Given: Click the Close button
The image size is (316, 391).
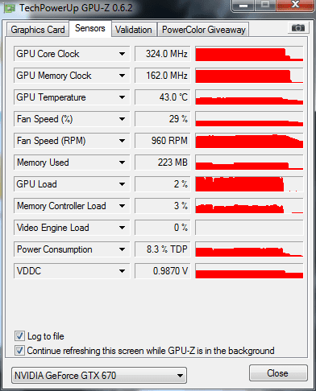Looking at the screenshot, I should pyautogui.click(x=278, y=373).
